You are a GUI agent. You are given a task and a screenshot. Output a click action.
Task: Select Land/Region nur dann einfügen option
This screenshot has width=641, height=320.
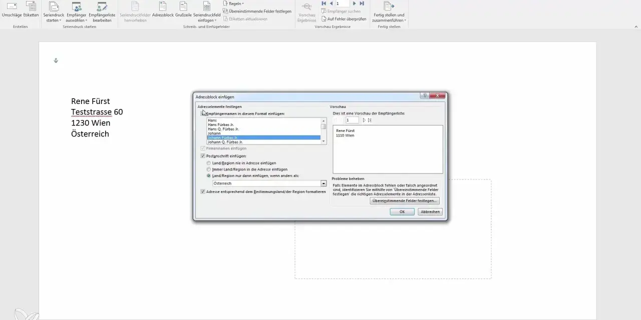coord(209,176)
